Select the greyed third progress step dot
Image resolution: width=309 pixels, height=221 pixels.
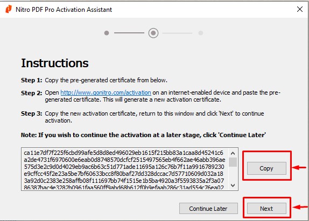(x=201, y=33)
